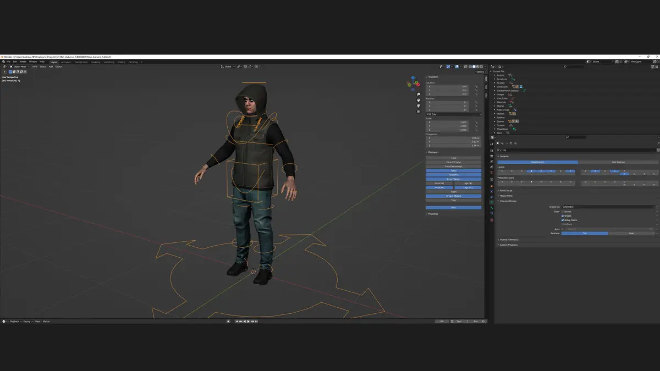
Task: Open Output properties tab icon
Action: click(x=492, y=156)
